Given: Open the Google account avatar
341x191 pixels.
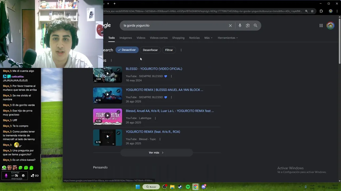Looking at the screenshot, I should click(330, 25).
